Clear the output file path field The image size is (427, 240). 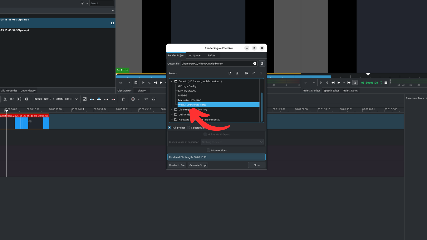[x=254, y=64]
